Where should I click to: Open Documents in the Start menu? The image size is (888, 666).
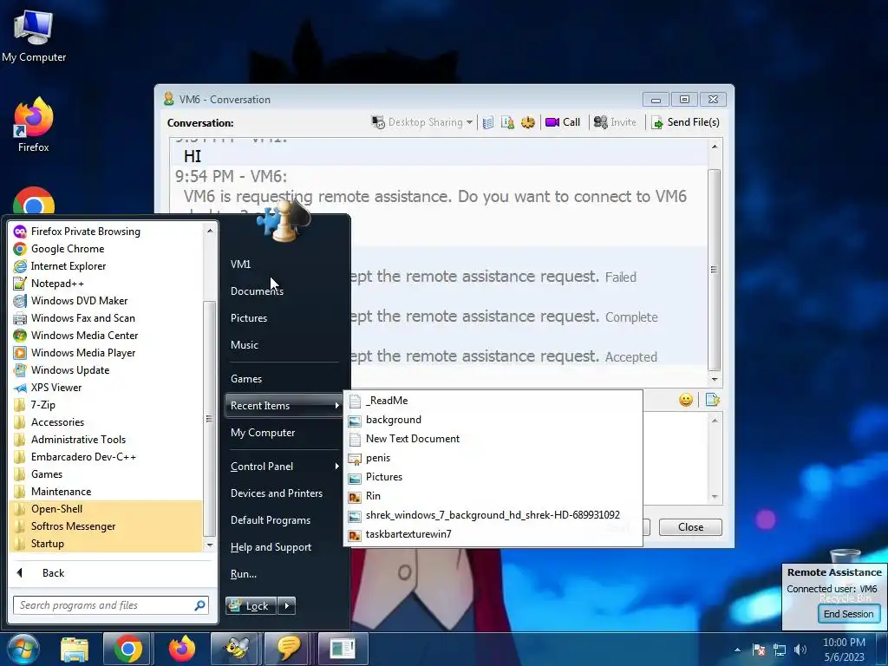[257, 291]
